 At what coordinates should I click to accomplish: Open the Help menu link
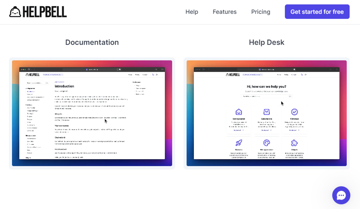[x=192, y=12]
